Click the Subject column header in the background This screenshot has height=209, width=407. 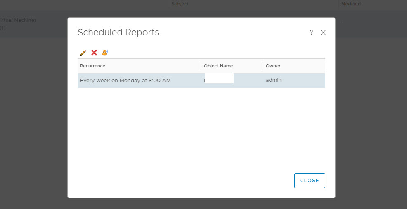[180, 4]
